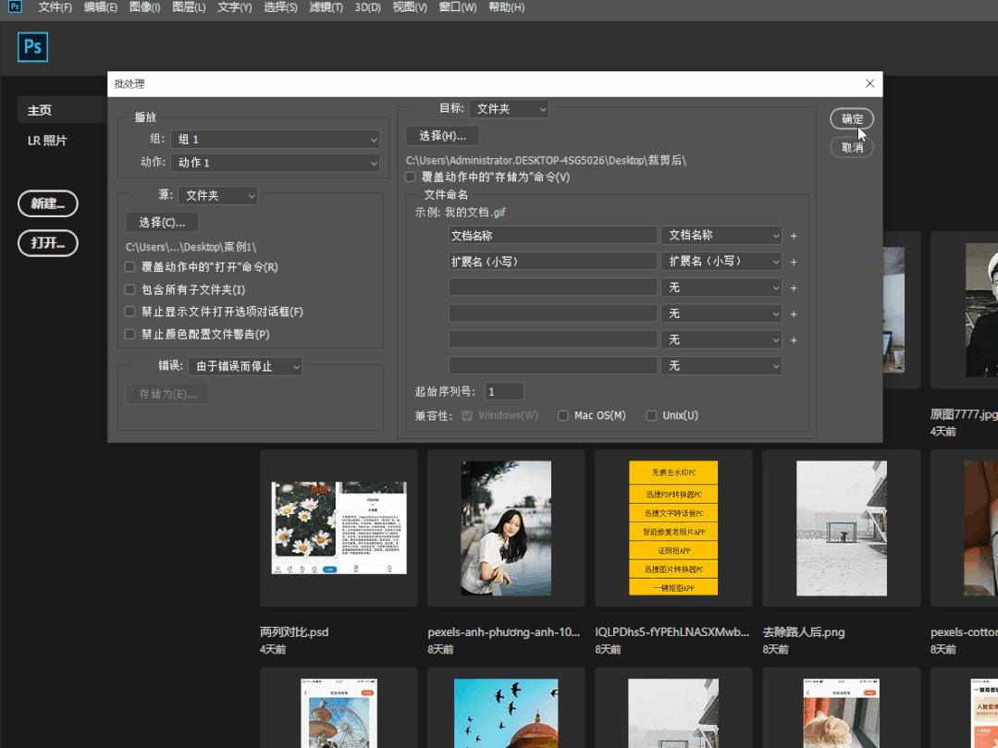Screen dimensions: 998x748
Task: Click 选择(C)... source folder button
Action: coord(162,223)
